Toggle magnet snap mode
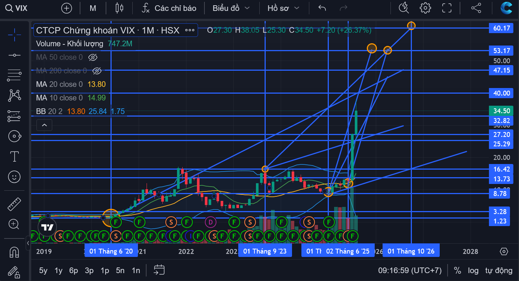Screen dimensions: 519x281 tap(14, 252)
